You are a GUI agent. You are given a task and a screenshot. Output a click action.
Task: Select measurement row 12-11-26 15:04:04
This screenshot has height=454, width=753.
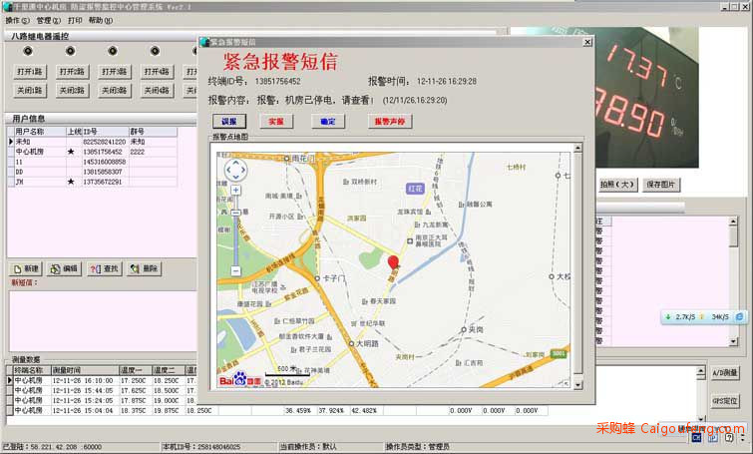(x=277, y=411)
